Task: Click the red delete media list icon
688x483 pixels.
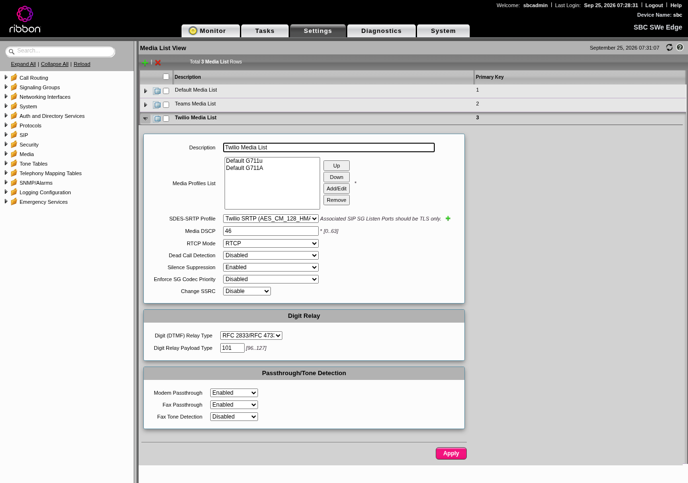Action: (158, 63)
